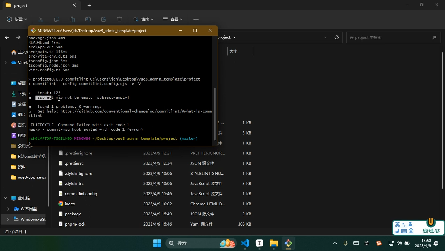Refresh the Explorer folder view
This screenshot has width=445, height=251.
(337, 37)
